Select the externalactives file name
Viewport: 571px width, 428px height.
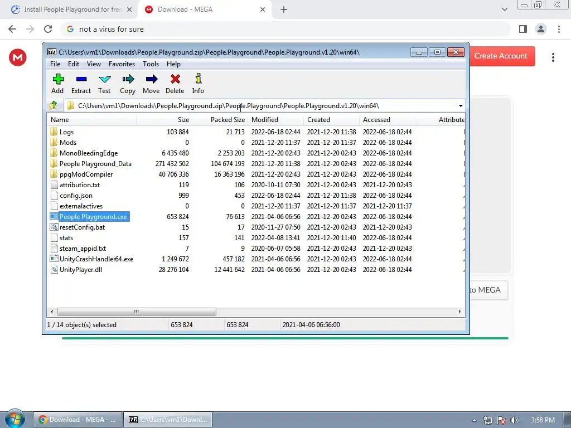coord(81,206)
